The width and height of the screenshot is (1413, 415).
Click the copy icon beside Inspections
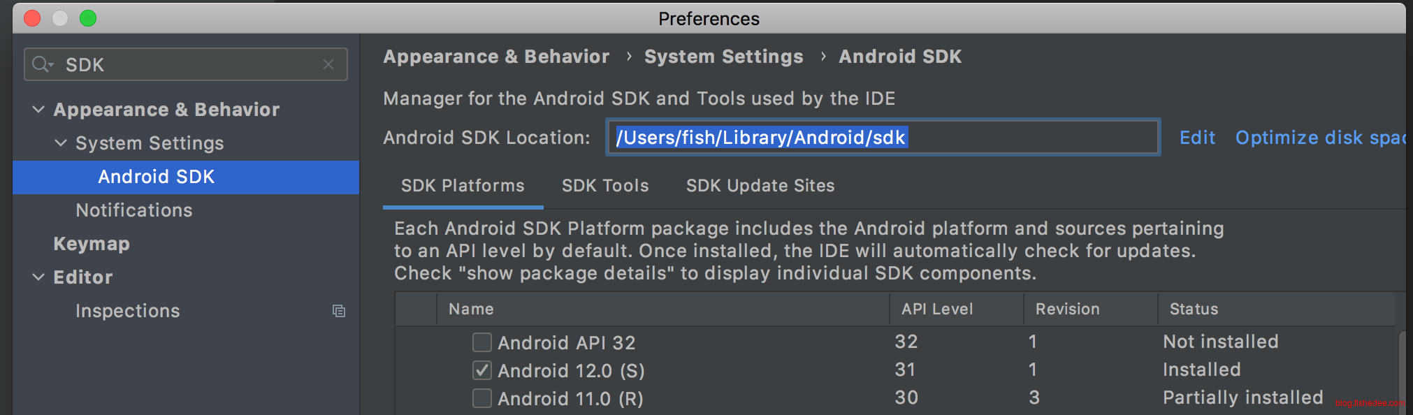(x=339, y=311)
